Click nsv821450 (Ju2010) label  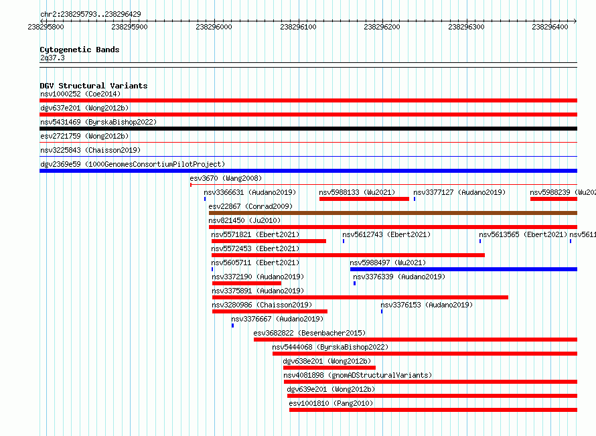tap(244, 220)
